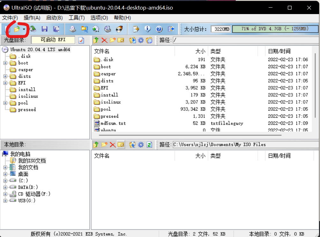320x237 pixels.
Task: Create a new folder in disc directory toolbar
Action: click(112, 40)
